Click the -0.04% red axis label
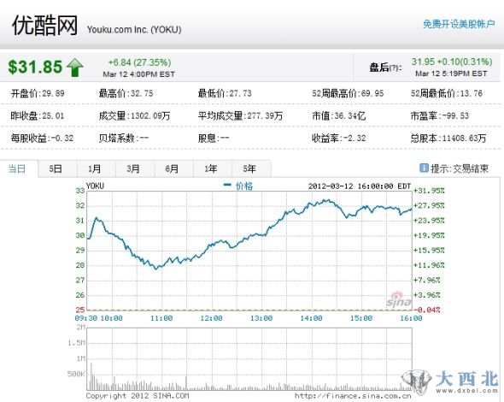 426,310
